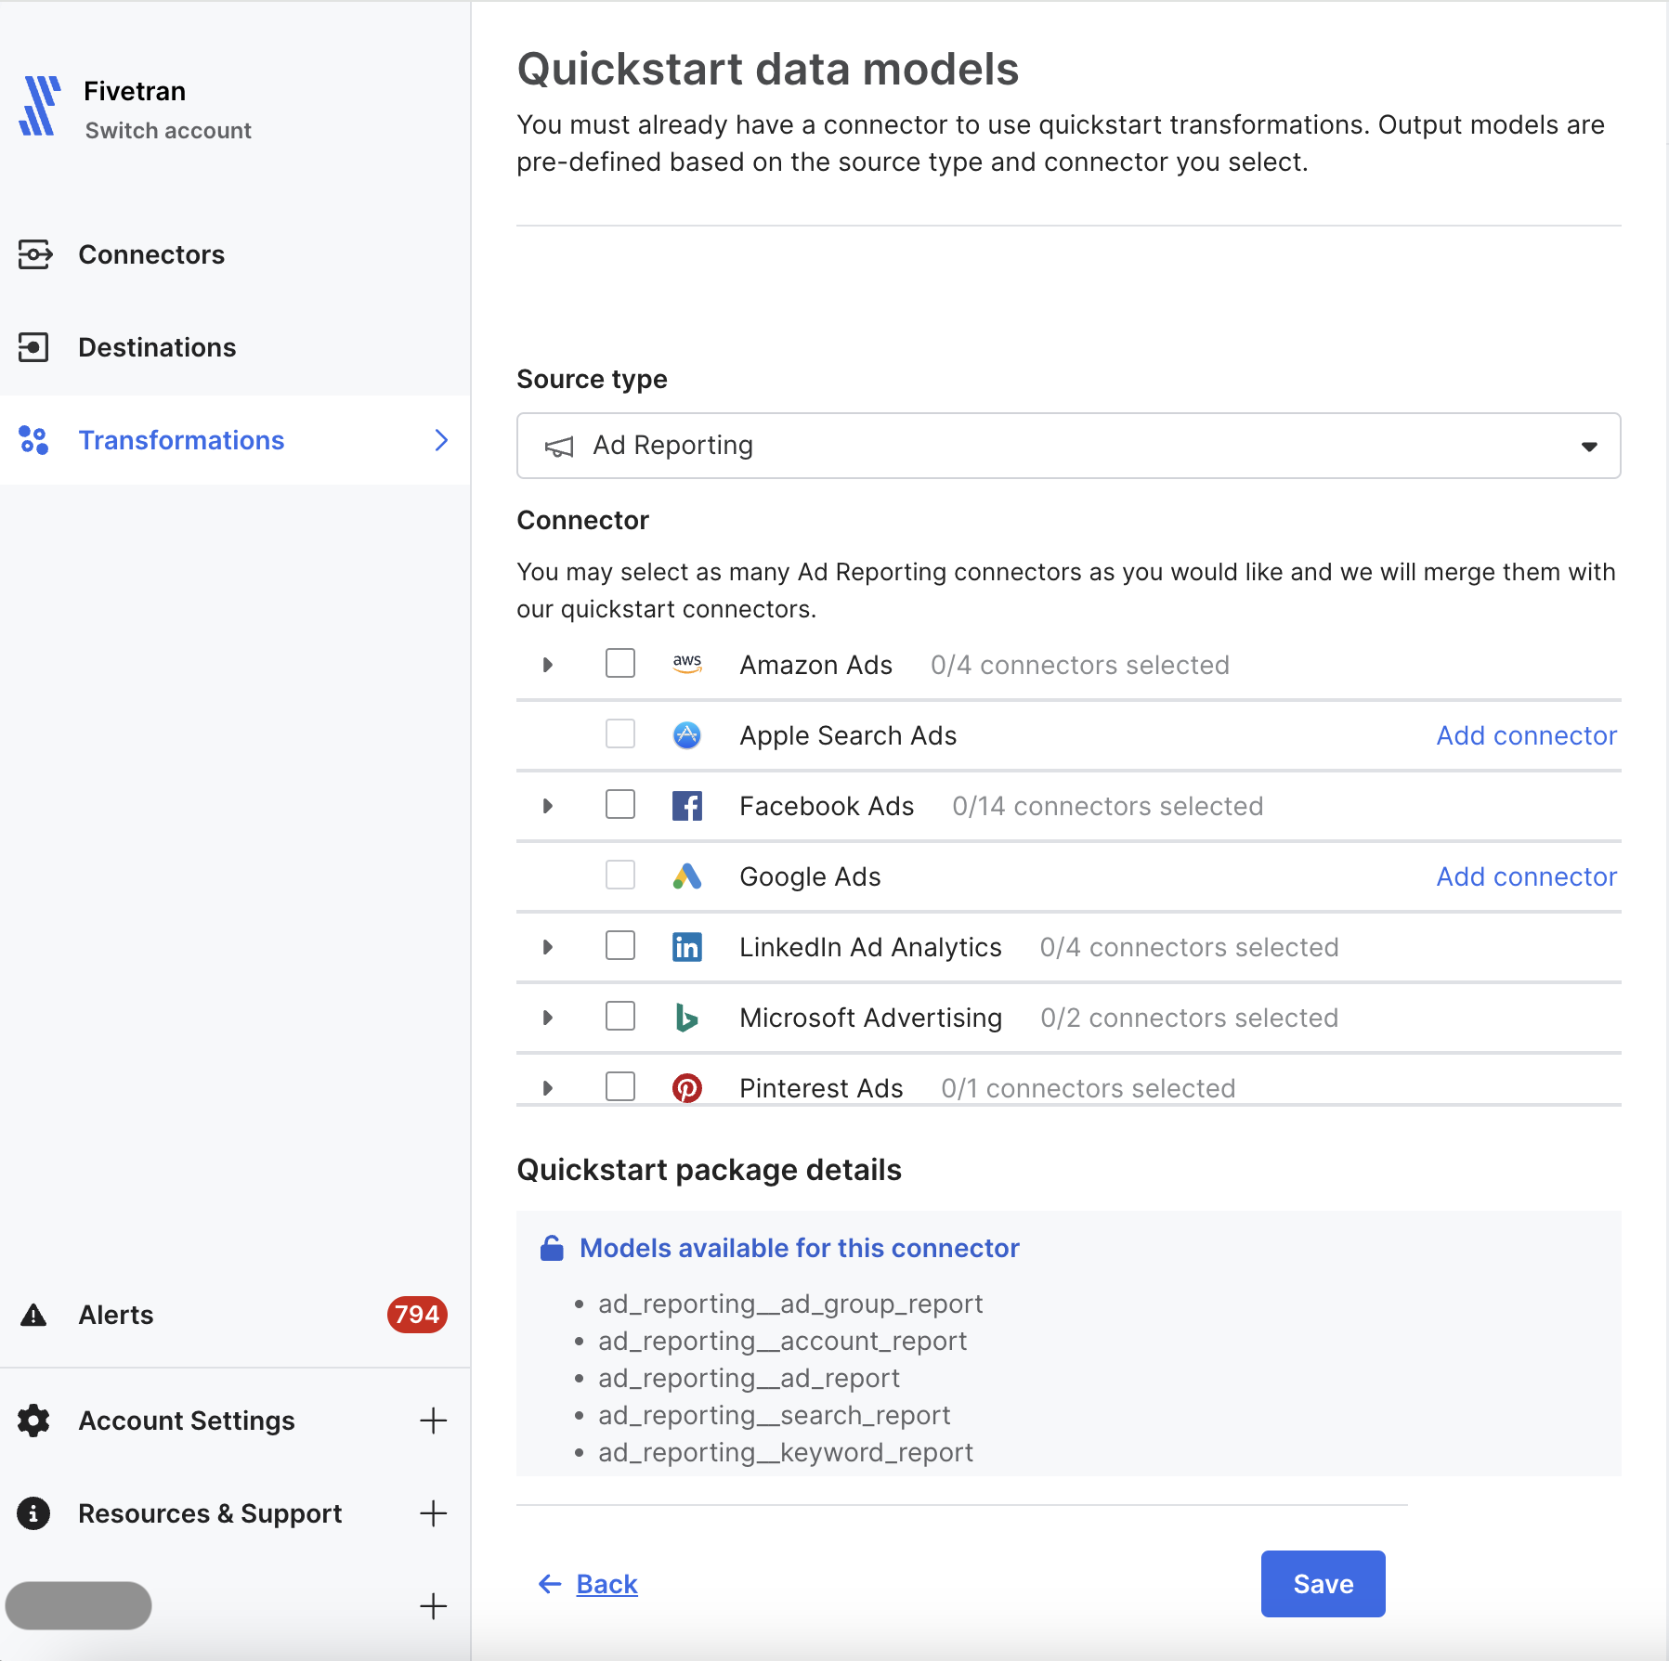
Task: Select the Transformations menu item
Action: pyautogui.click(x=235, y=440)
